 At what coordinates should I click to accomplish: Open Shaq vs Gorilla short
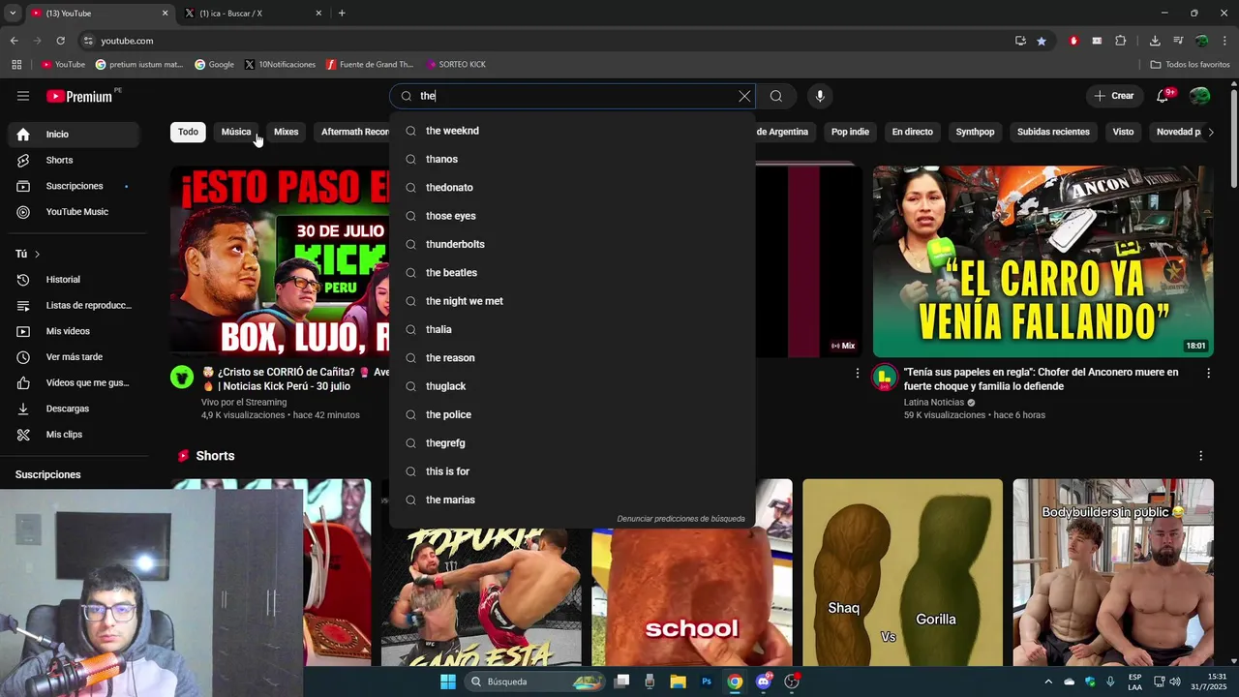(902, 572)
